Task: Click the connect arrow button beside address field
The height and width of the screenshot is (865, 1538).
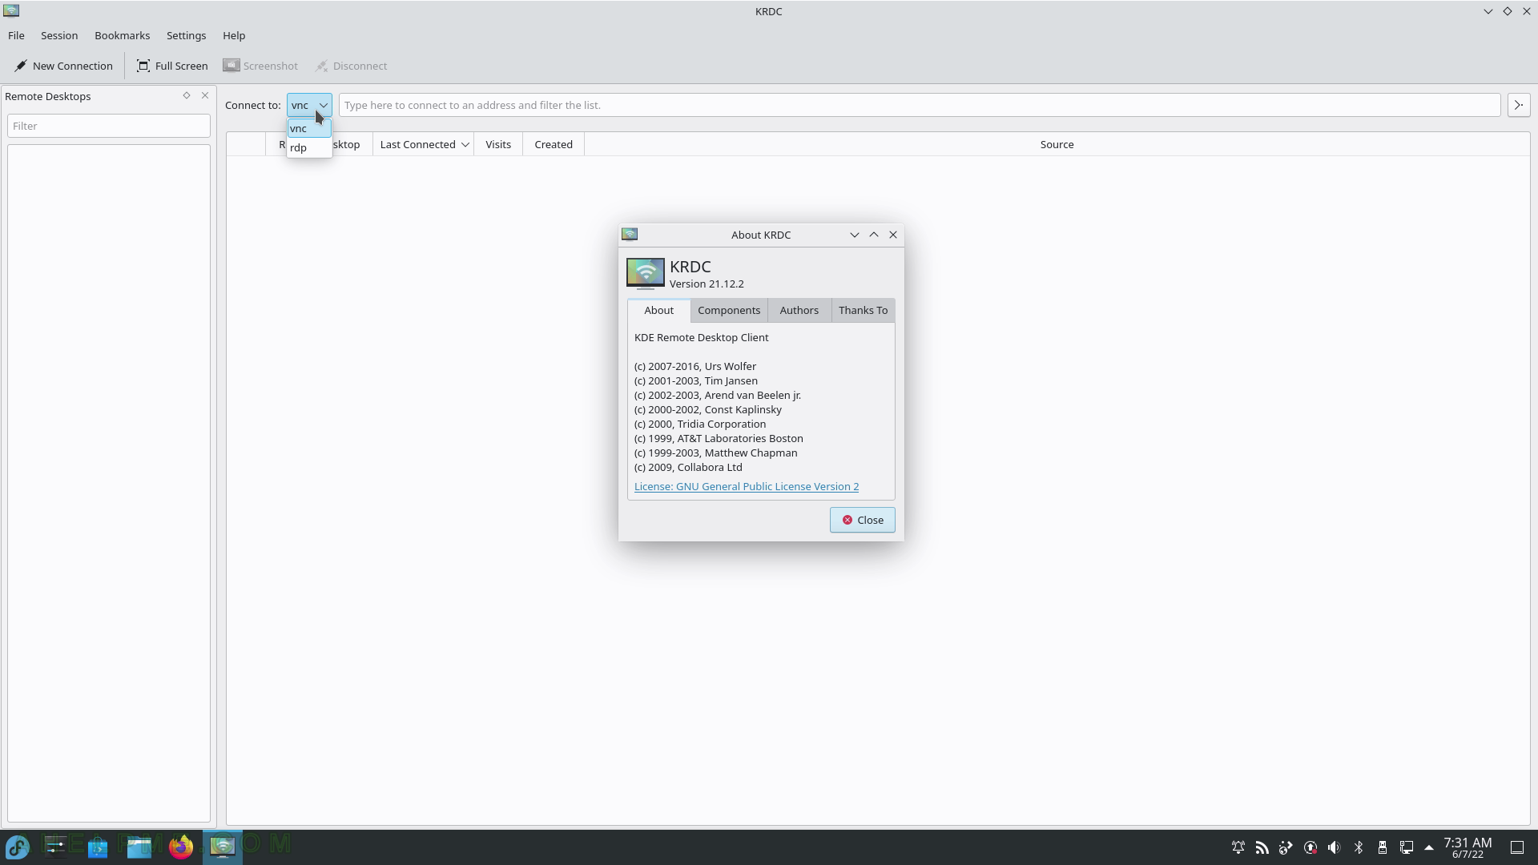Action: point(1519,105)
